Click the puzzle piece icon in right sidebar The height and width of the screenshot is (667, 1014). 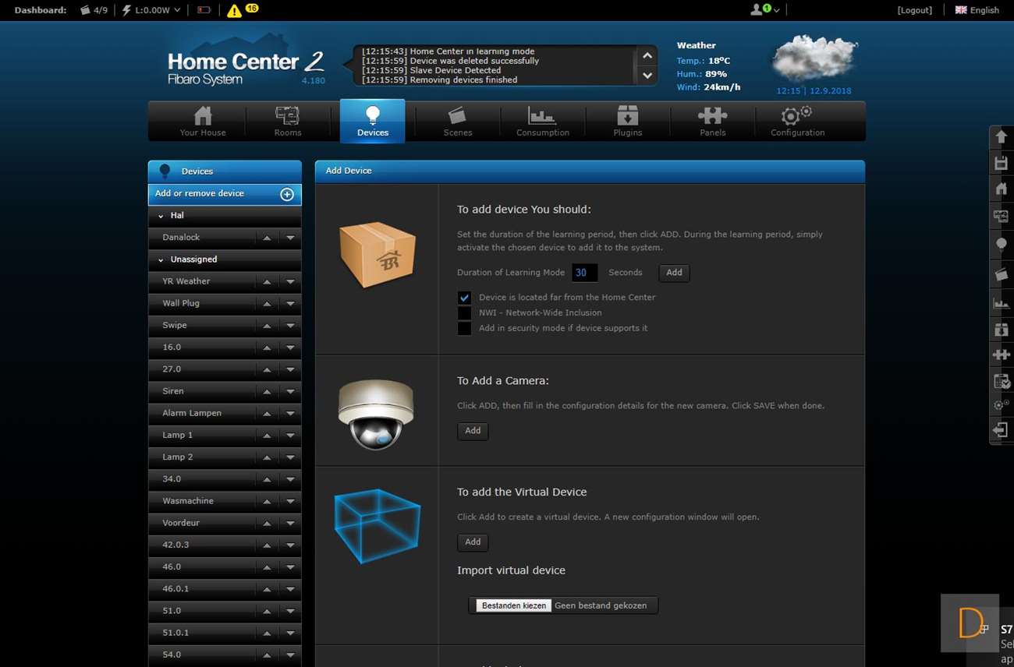coord(1001,355)
